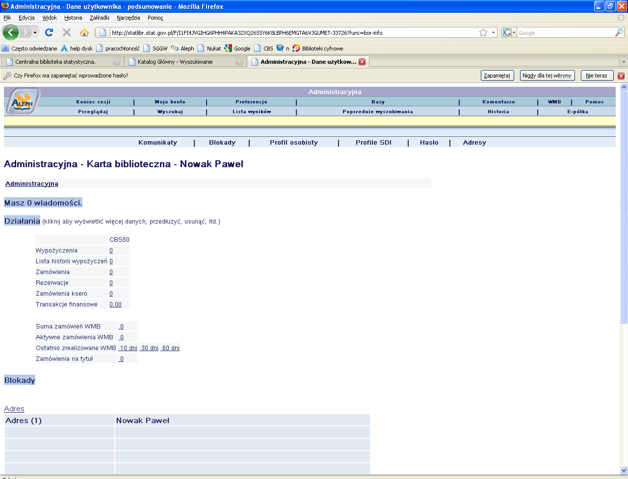Open the Plik menu

[7, 18]
